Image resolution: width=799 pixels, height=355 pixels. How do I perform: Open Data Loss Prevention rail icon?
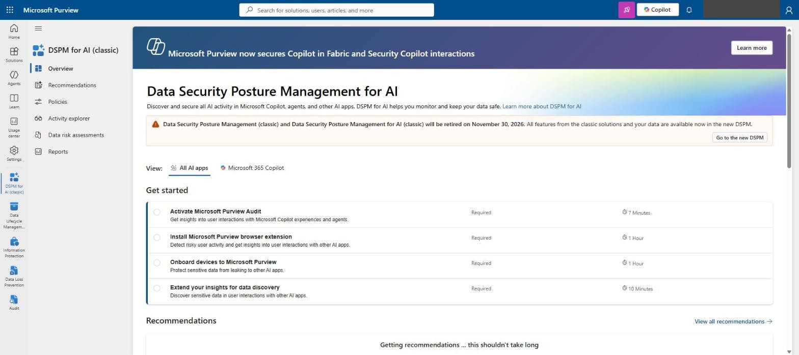pos(14,276)
